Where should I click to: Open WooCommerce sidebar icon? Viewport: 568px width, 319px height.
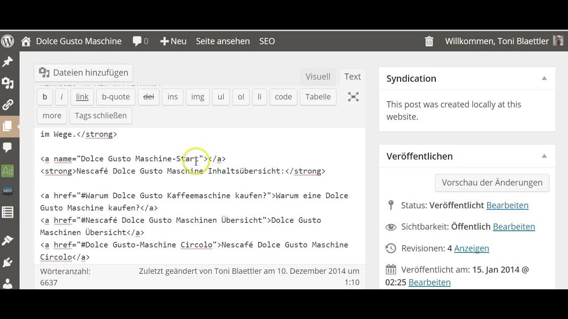[8, 191]
